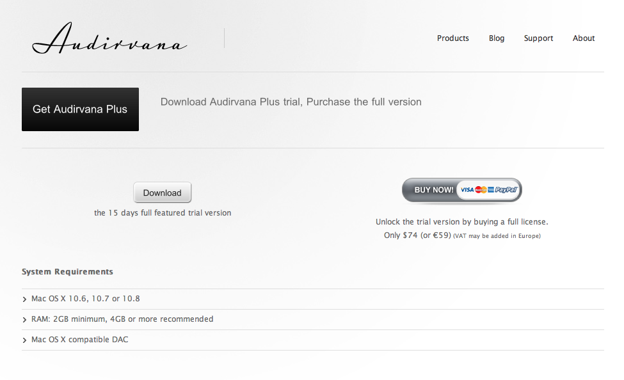This screenshot has height=380, width=624.
Task: Click the BUY NOW! button
Action: [462, 190]
